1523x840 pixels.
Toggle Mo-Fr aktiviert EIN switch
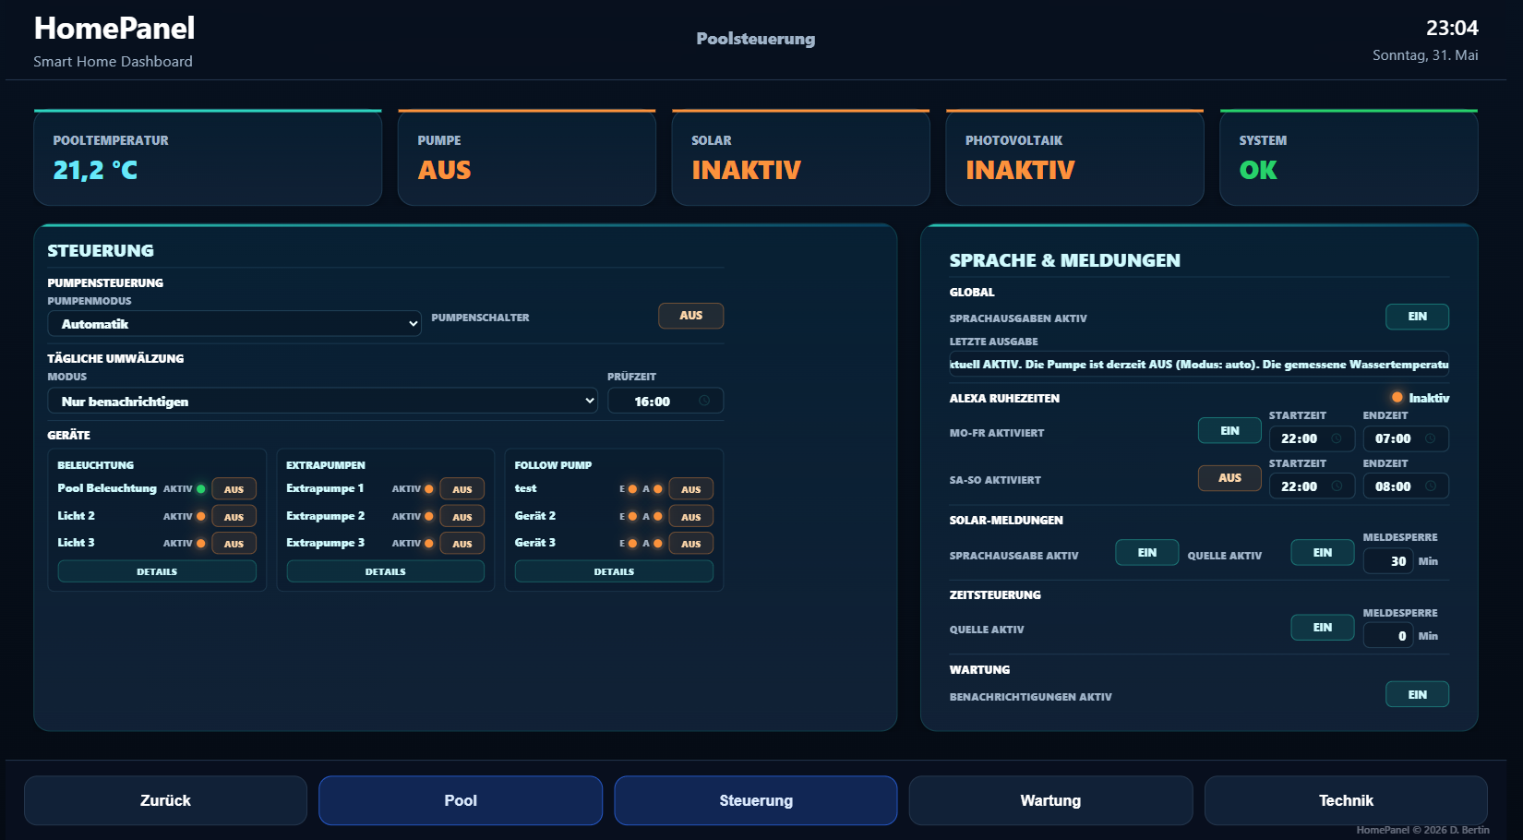coord(1229,431)
